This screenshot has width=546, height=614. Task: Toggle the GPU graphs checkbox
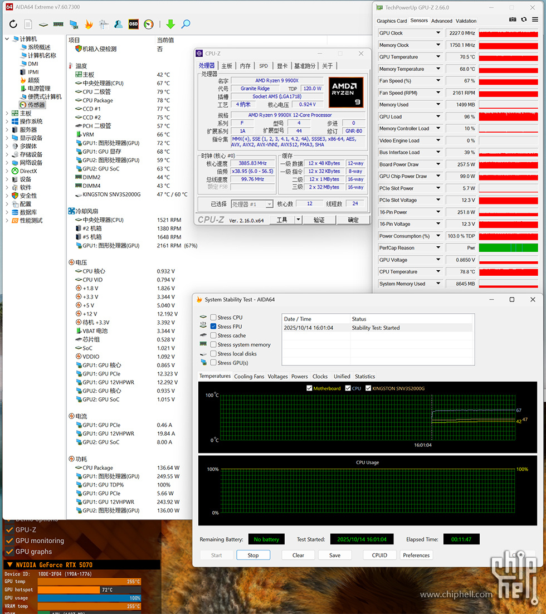coord(9,552)
